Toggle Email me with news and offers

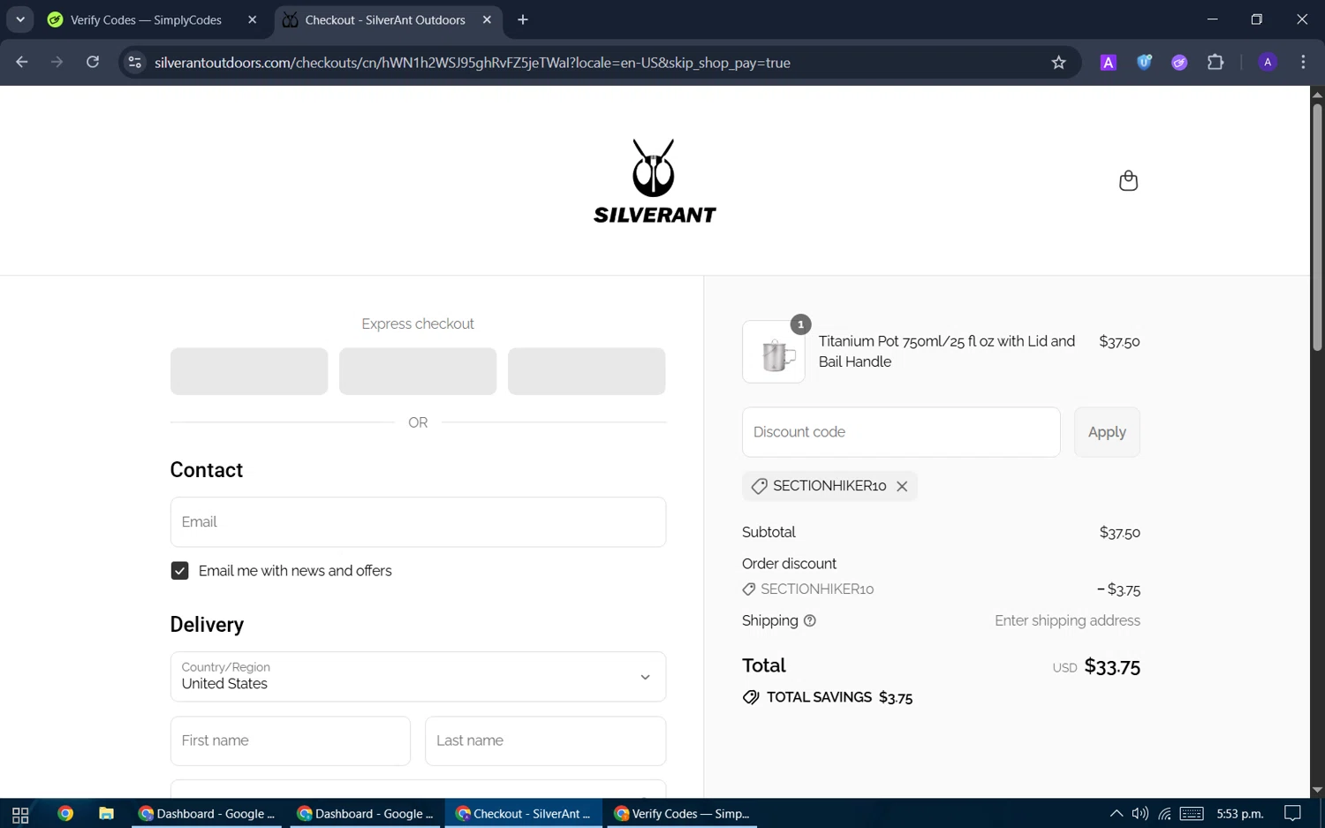[179, 571]
